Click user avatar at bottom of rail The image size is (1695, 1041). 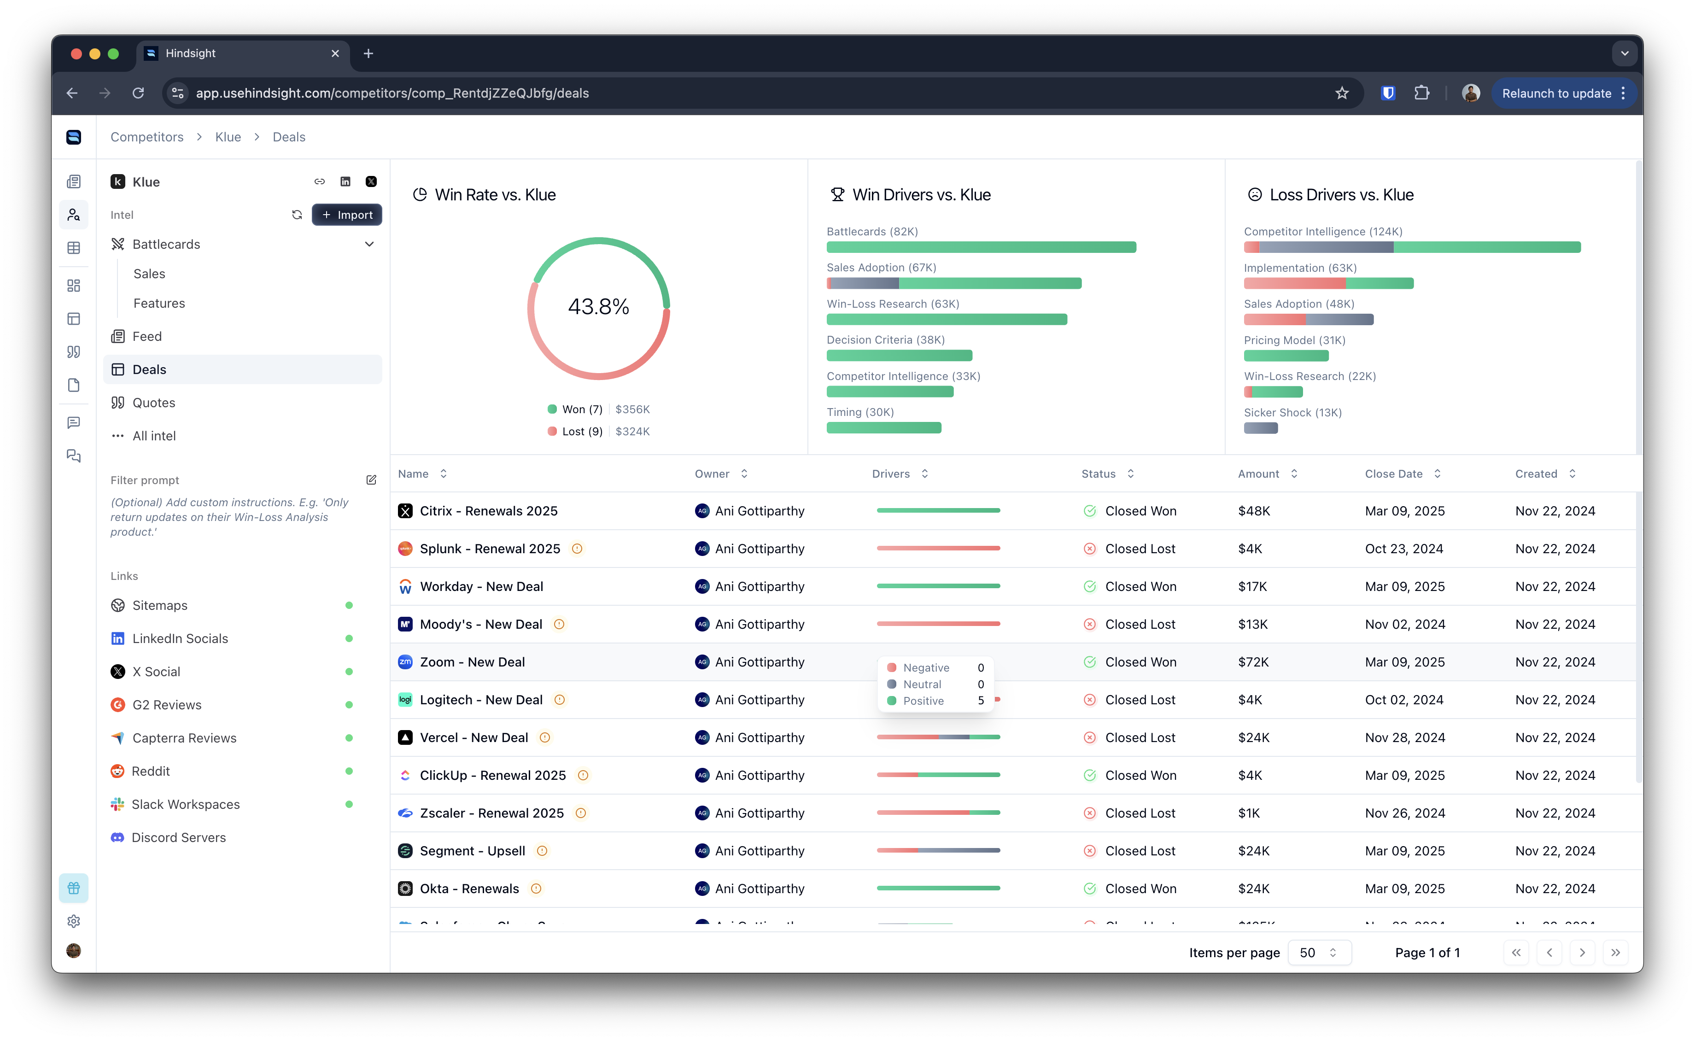(74, 951)
